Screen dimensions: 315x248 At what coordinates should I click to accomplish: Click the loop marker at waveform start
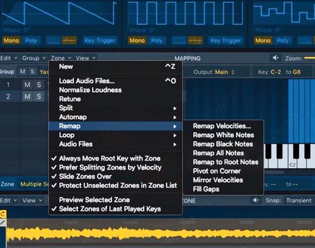(3, 214)
